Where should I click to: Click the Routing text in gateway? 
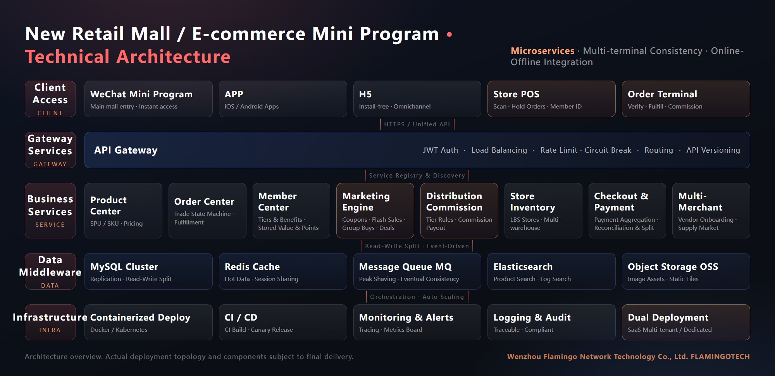point(659,150)
